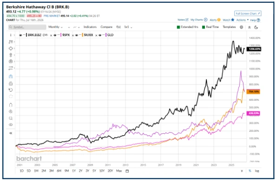Open the drawing order list tool
The width and height of the screenshot is (276, 181).
pyautogui.click(x=11, y=68)
